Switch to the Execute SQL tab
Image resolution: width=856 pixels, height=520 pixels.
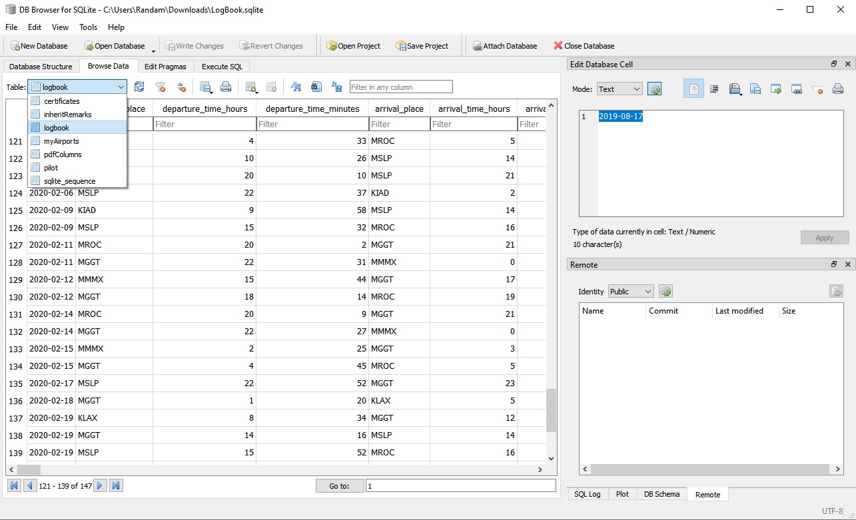(x=222, y=67)
